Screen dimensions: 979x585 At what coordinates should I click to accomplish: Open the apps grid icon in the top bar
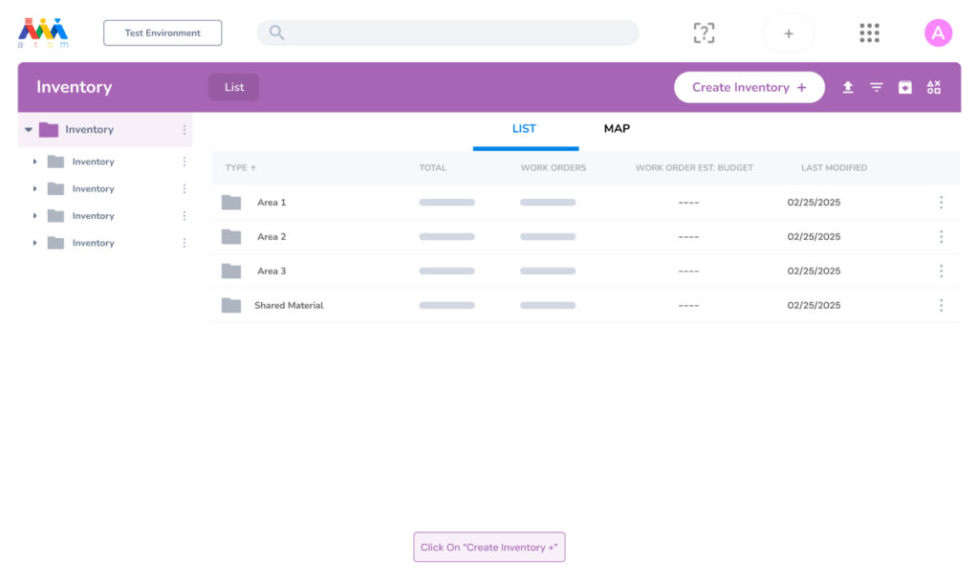coord(868,32)
